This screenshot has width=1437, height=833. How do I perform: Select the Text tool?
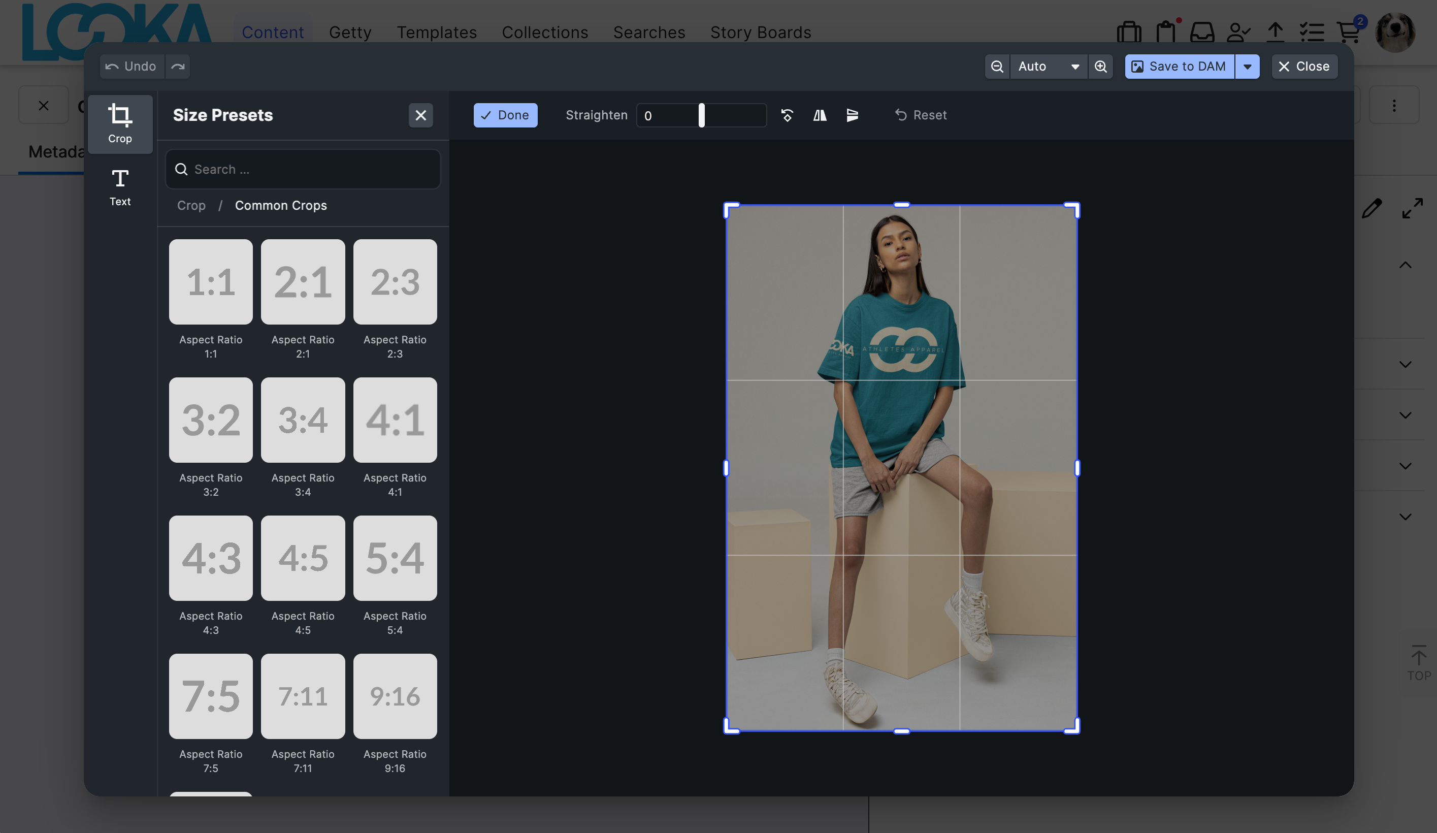[120, 187]
